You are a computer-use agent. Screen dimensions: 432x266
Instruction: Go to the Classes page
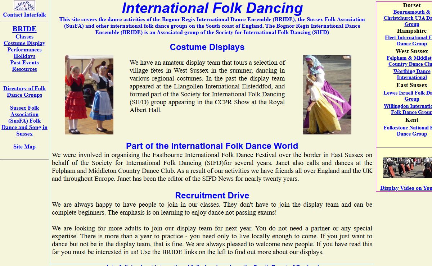click(24, 37)
